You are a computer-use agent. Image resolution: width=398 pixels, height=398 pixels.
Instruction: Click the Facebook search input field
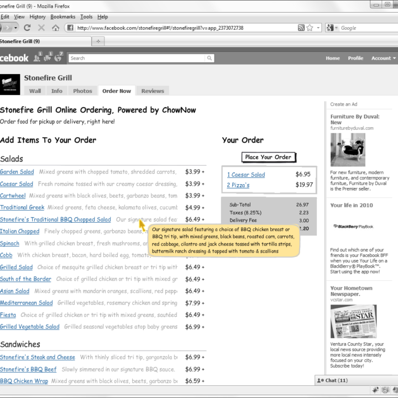point(137,58)
